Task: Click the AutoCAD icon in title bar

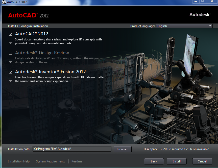Action: (4, 2)
